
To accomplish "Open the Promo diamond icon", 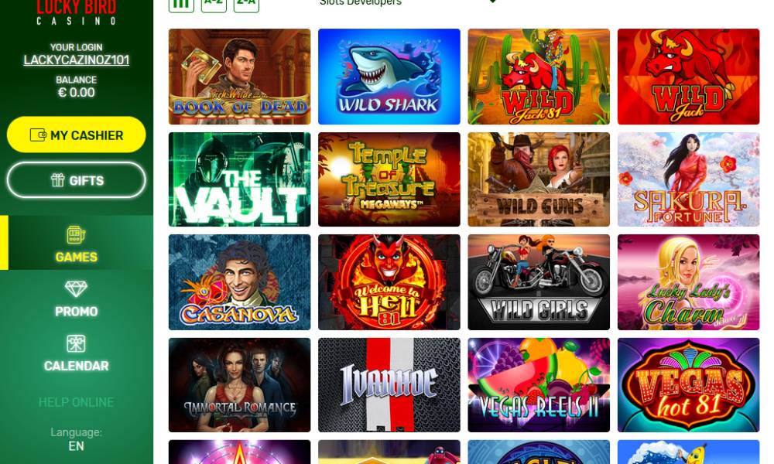I will [76, 289].
